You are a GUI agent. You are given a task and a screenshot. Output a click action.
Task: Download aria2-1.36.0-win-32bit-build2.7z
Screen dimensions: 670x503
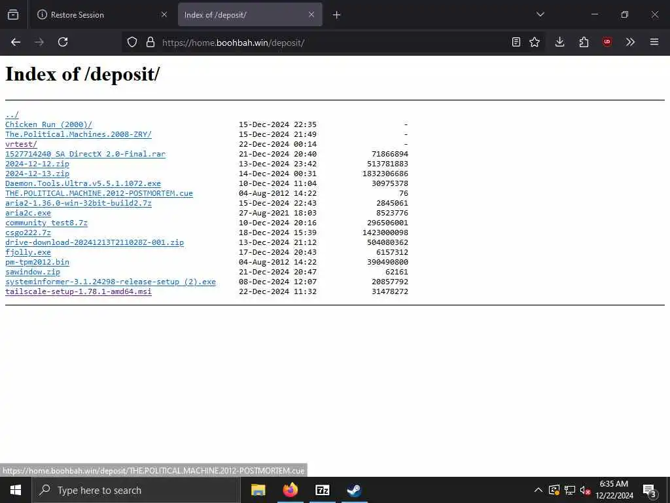coord(79,203)
